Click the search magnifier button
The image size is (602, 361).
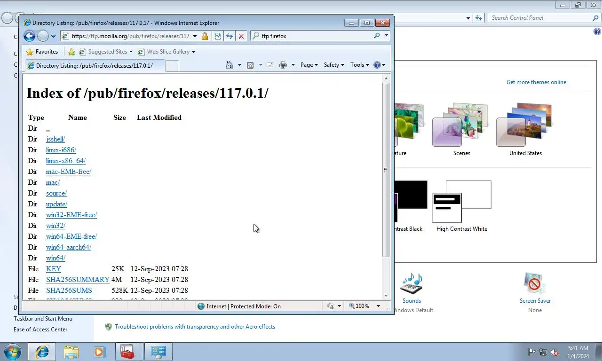click(x=377, y=36)
